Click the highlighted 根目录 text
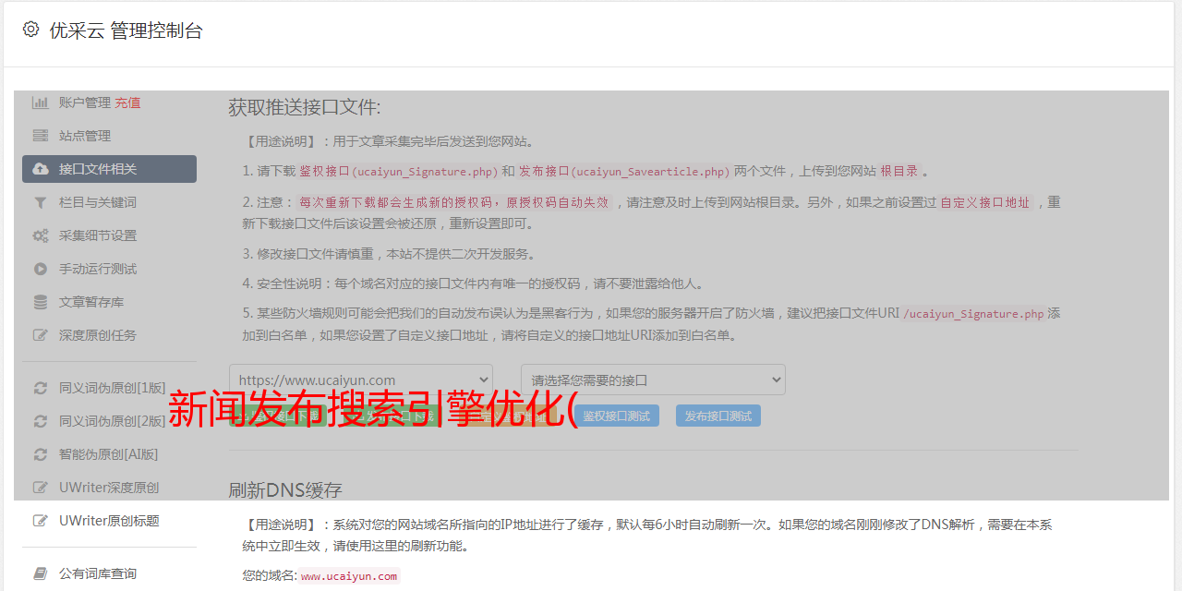Image resolution: width=1182 pixels, height=591 pixels. coord(899,171)
